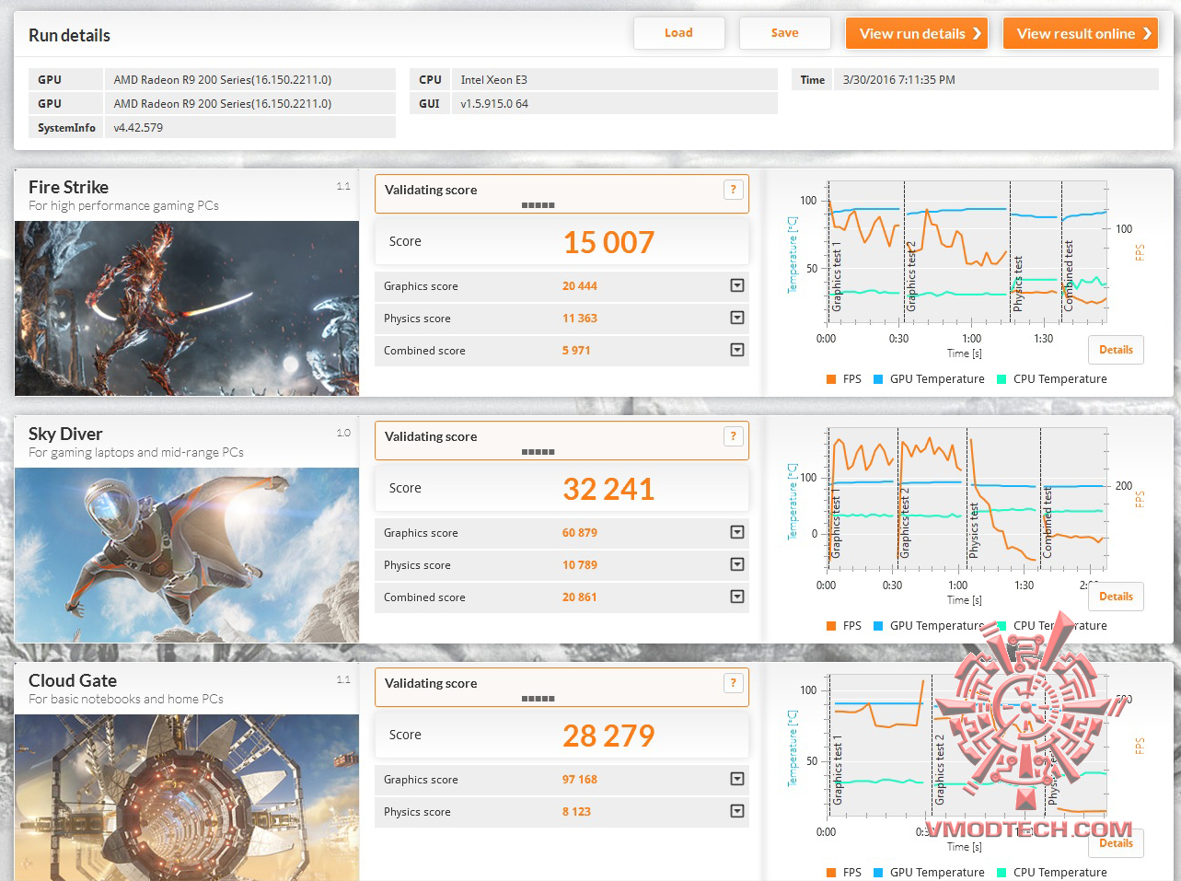
Task: Expand Sky Diver Combined score details
Action: [737, 597]
